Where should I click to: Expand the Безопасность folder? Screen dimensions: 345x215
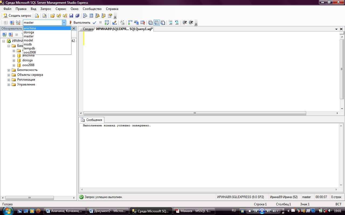coord(9,70)
